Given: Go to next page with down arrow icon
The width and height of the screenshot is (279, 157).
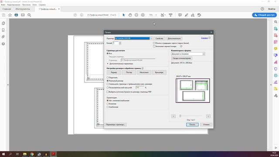Looking at the screenshot, I should (82, 15).
